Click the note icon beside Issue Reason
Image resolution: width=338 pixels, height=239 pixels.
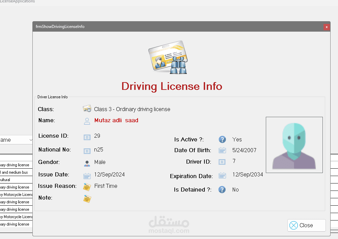pos(87,187)
